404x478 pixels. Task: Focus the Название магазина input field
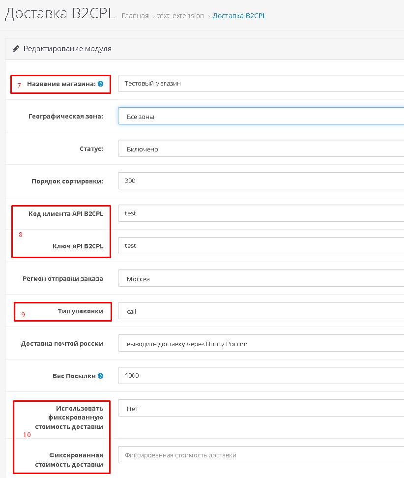[261, 83]
